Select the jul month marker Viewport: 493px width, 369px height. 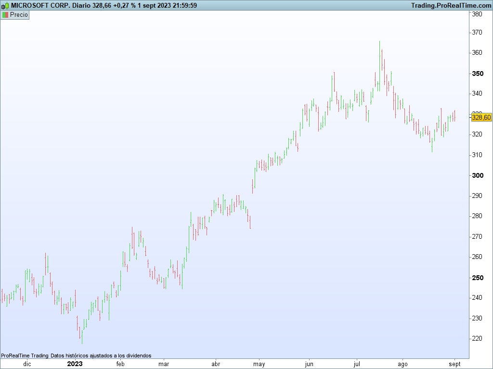pyautogui.click(x=357, y=364)
